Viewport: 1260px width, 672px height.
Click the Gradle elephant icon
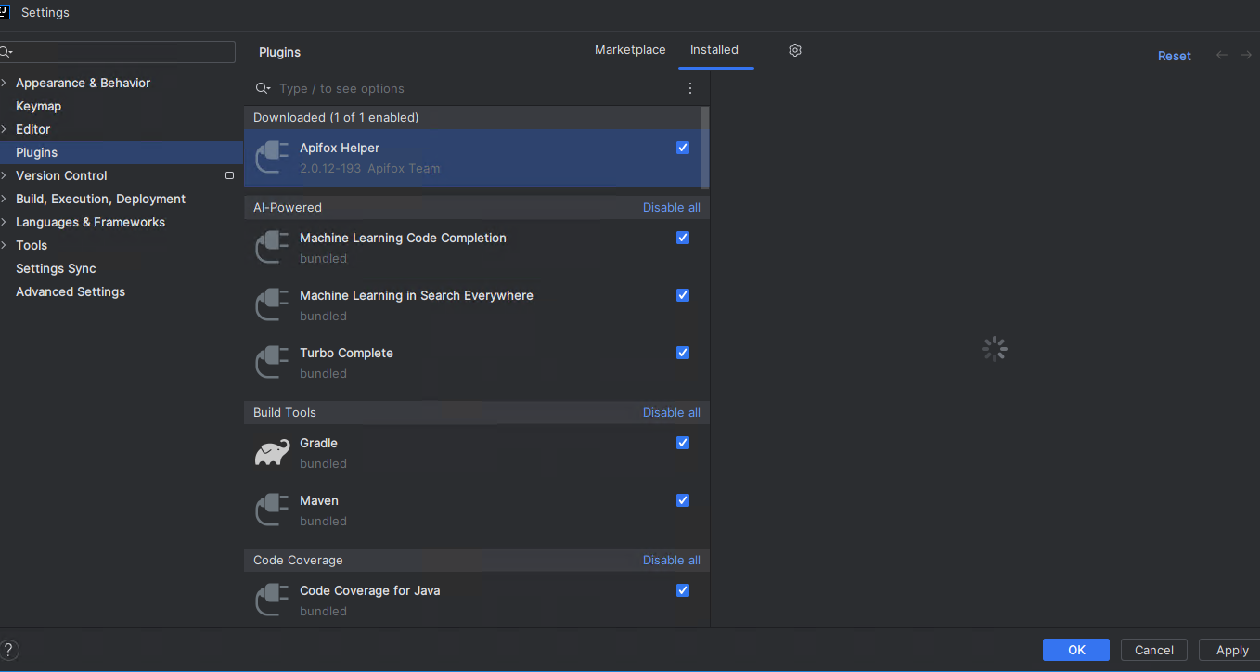click(272, 452)
